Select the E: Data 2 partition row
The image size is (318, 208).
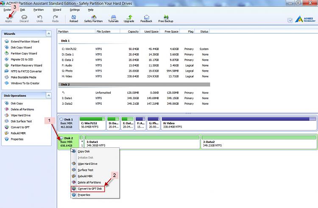click(x=134, y=60)
